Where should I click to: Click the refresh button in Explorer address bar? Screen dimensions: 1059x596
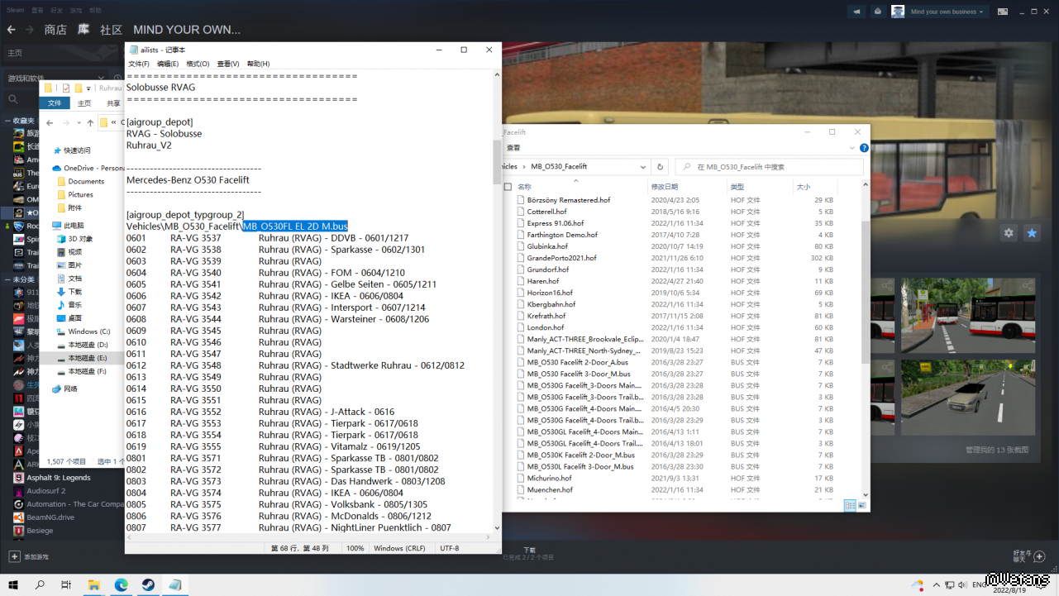[x=660, y=166]
